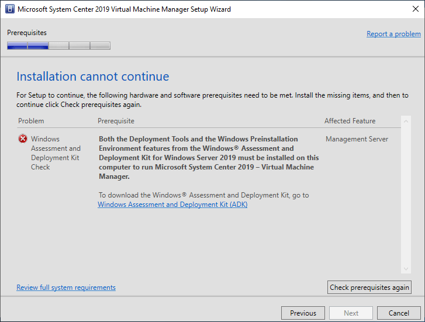Open Windows Assessment and Deployment Kit (ADK) link

tap(172, 205)
